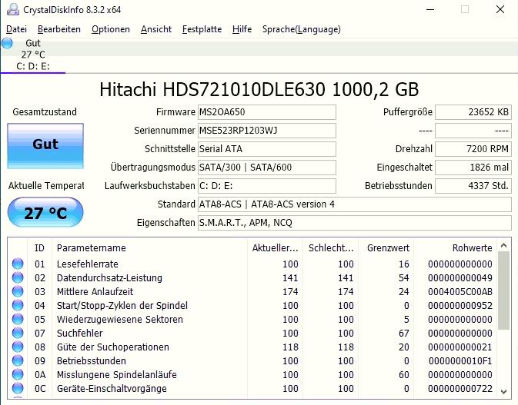Select the Datendurchsatz-Leistung parameter name
Viewport: 518px width, 405px height.
109,278
